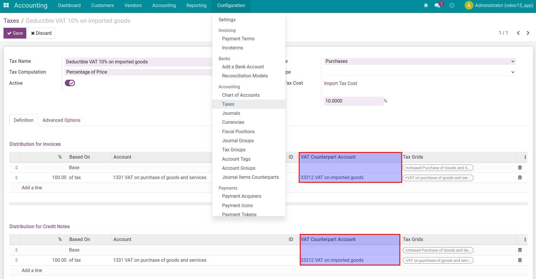
Task: Disable the Active toggle
Action: point(70,83)
